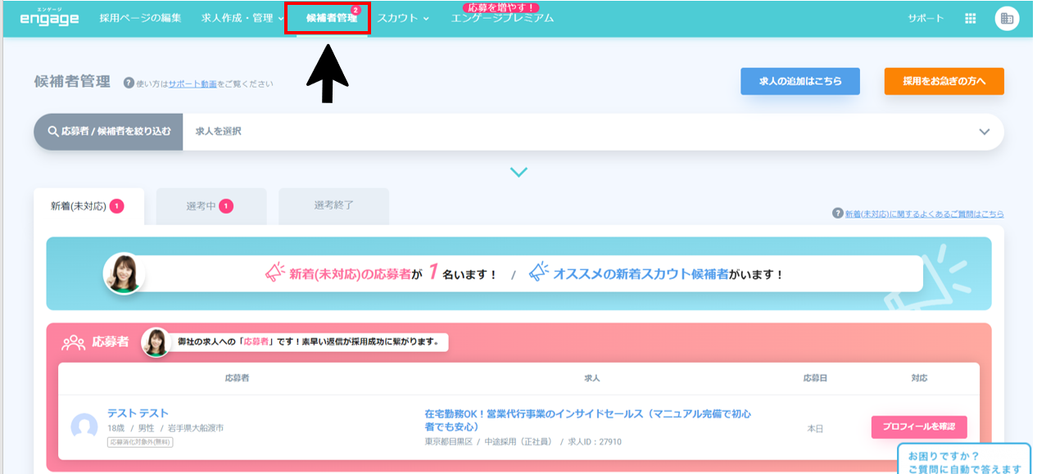Click the engage logo
The image size is (1037, 474).
tap(49, 17)
